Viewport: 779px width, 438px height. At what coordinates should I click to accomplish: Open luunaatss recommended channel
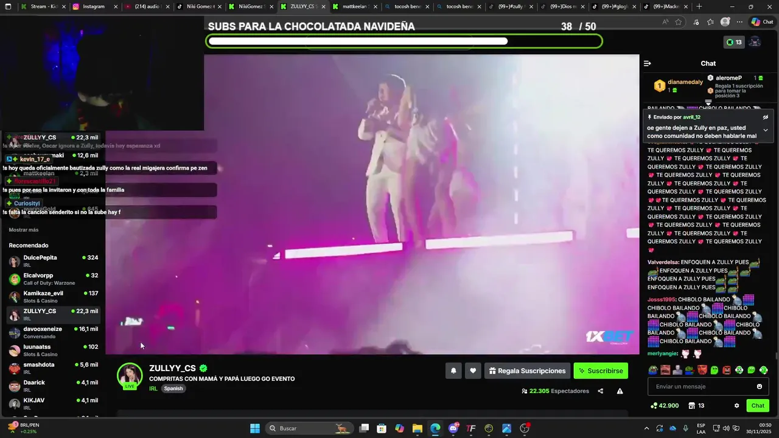tap(53, 350)
